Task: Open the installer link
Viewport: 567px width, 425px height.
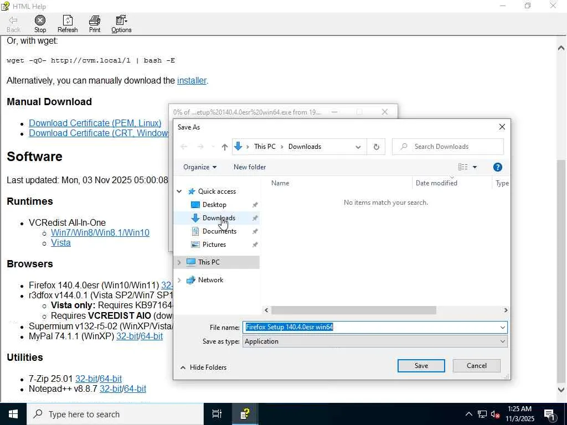Action: (x=192, y=80)
